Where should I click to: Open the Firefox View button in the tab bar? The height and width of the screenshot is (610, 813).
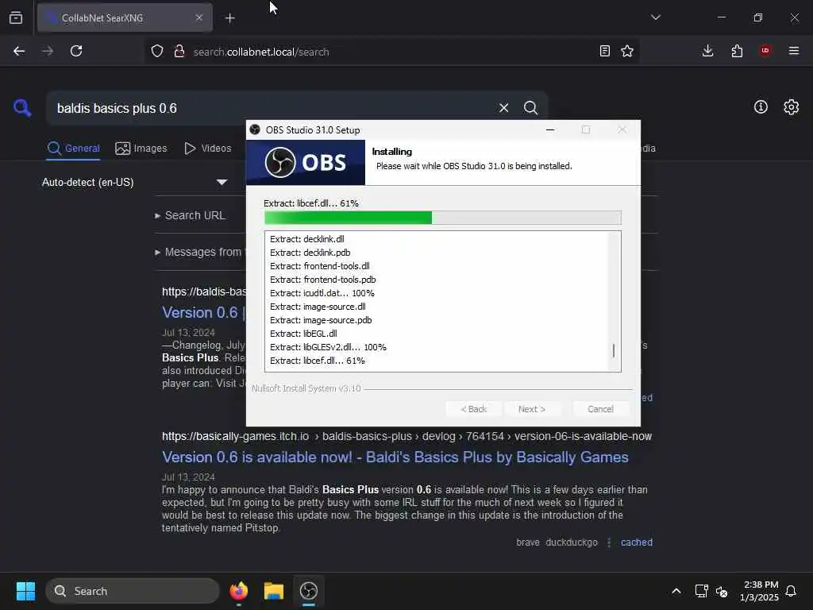click(x=16, y=17)
